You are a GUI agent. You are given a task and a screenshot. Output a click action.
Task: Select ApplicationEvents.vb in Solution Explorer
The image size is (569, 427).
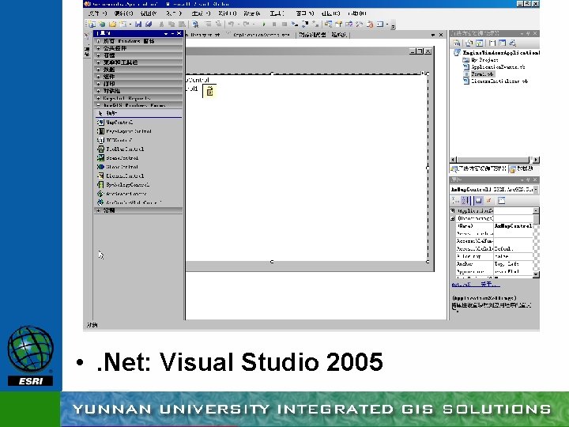[x=498, y=67]
